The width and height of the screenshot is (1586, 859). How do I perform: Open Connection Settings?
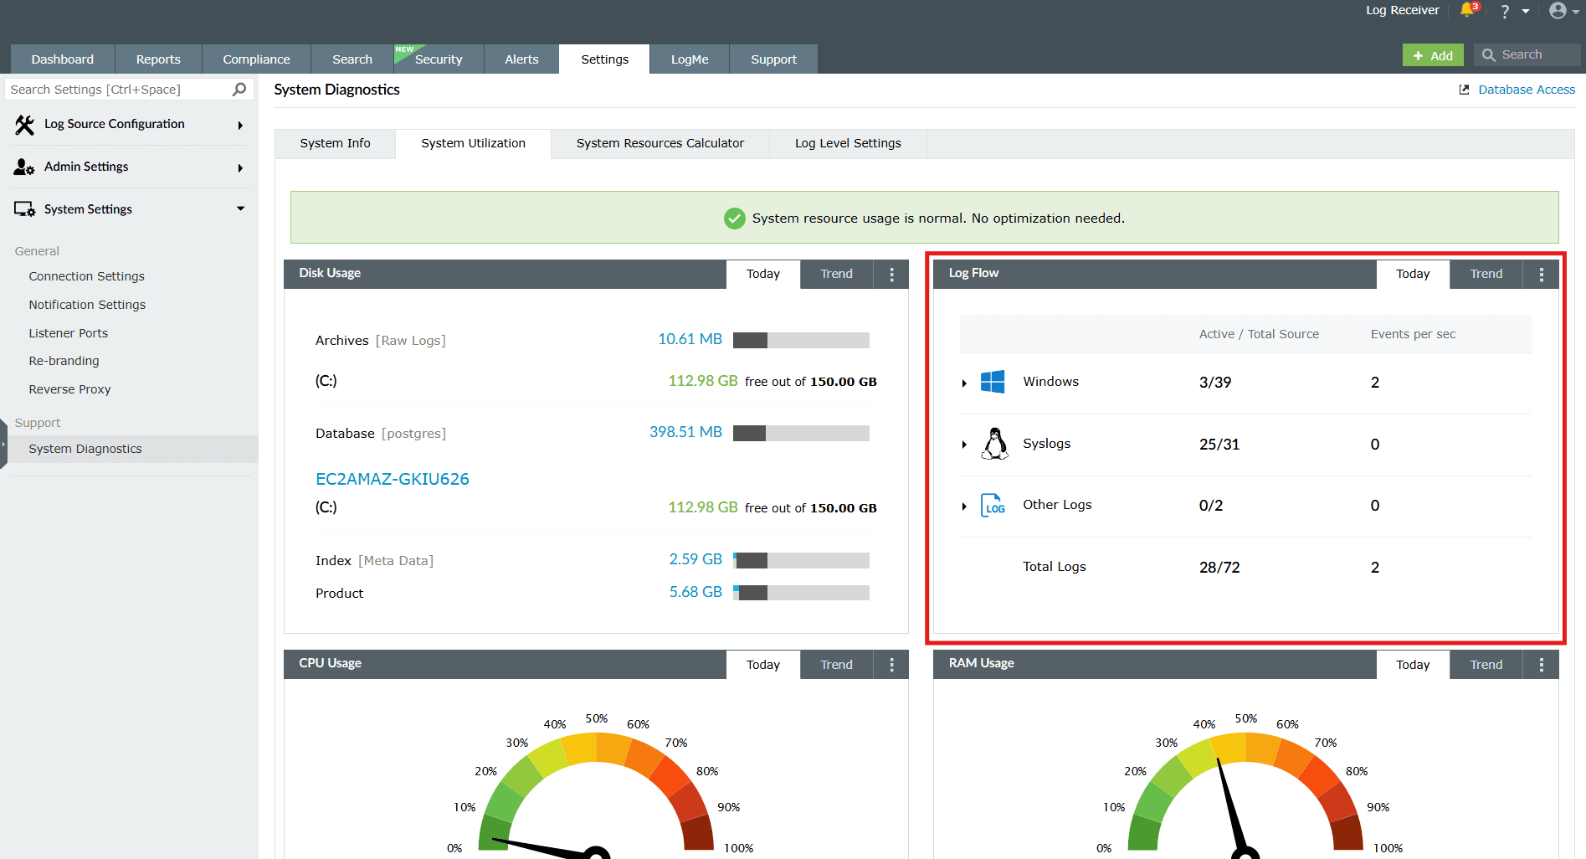point(86,276)
